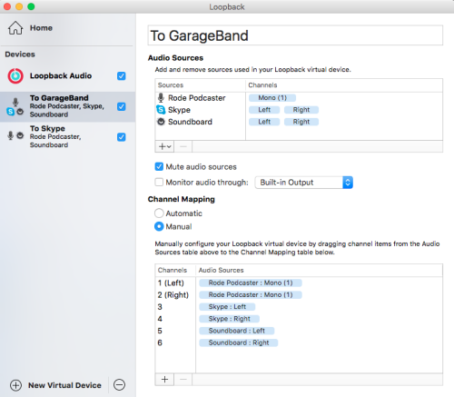454x397 pixels.
Task: Click the Rode Podcaster microphone icon
Action: [x=161, y=97]
